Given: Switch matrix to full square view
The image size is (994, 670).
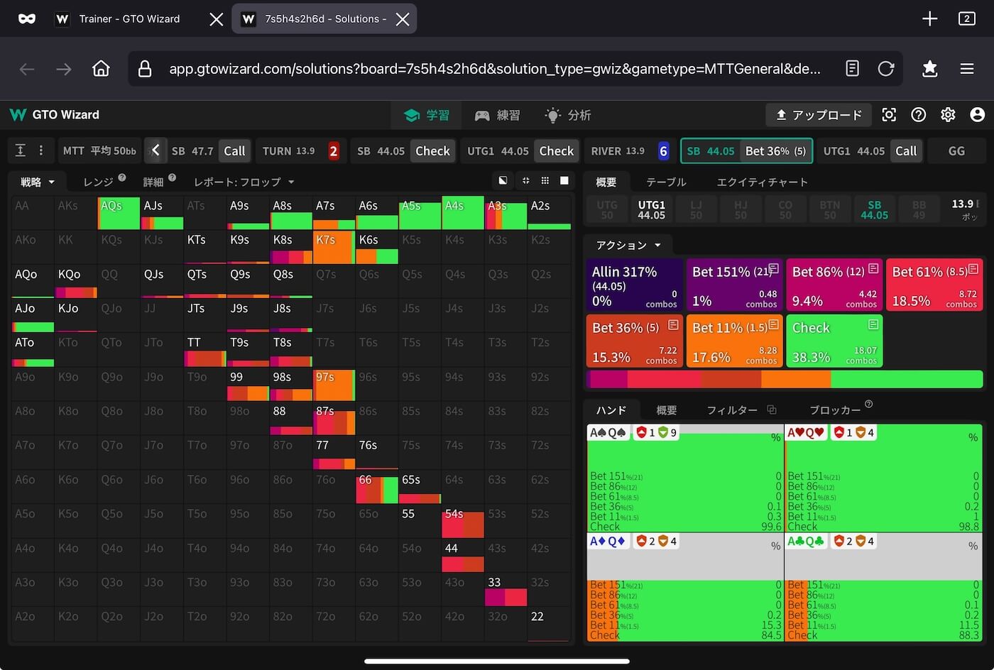Looking at the screenshot, I should [x=564, y=181].
